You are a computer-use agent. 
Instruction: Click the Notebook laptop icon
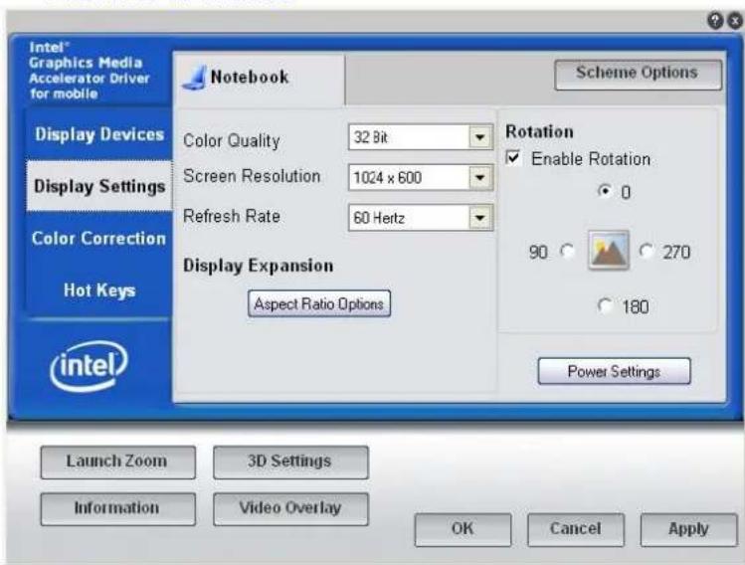194,78
